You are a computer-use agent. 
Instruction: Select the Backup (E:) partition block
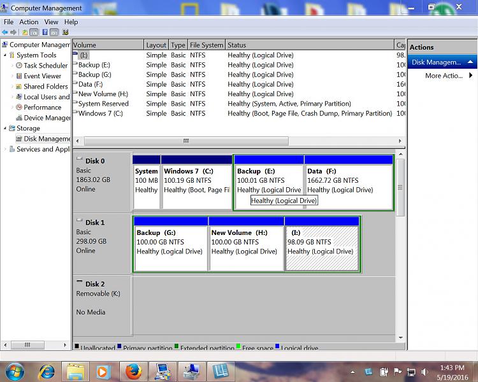269,182
